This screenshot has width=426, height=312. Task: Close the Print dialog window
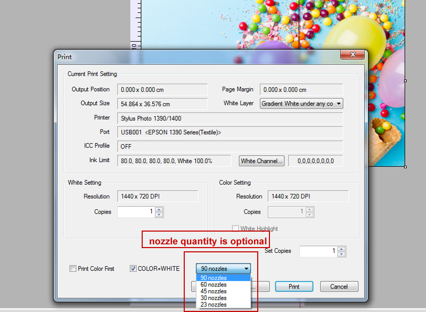[351, 55]
